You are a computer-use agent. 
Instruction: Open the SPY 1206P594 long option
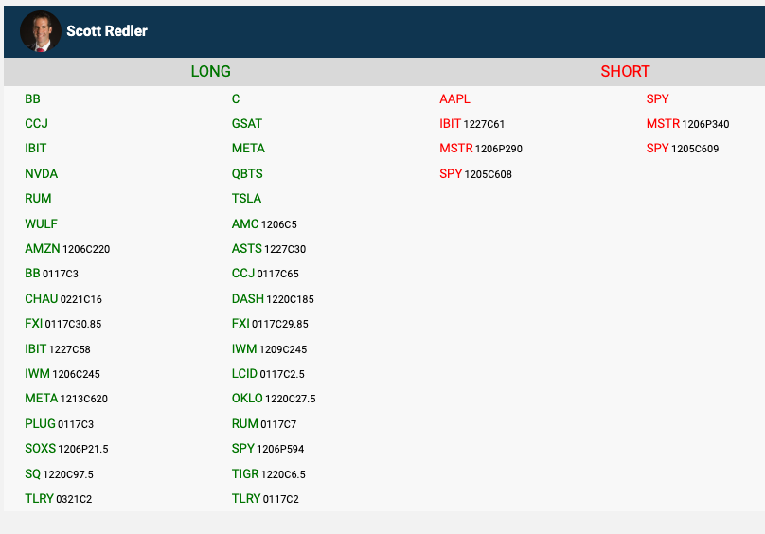click(x=268, y=449)
